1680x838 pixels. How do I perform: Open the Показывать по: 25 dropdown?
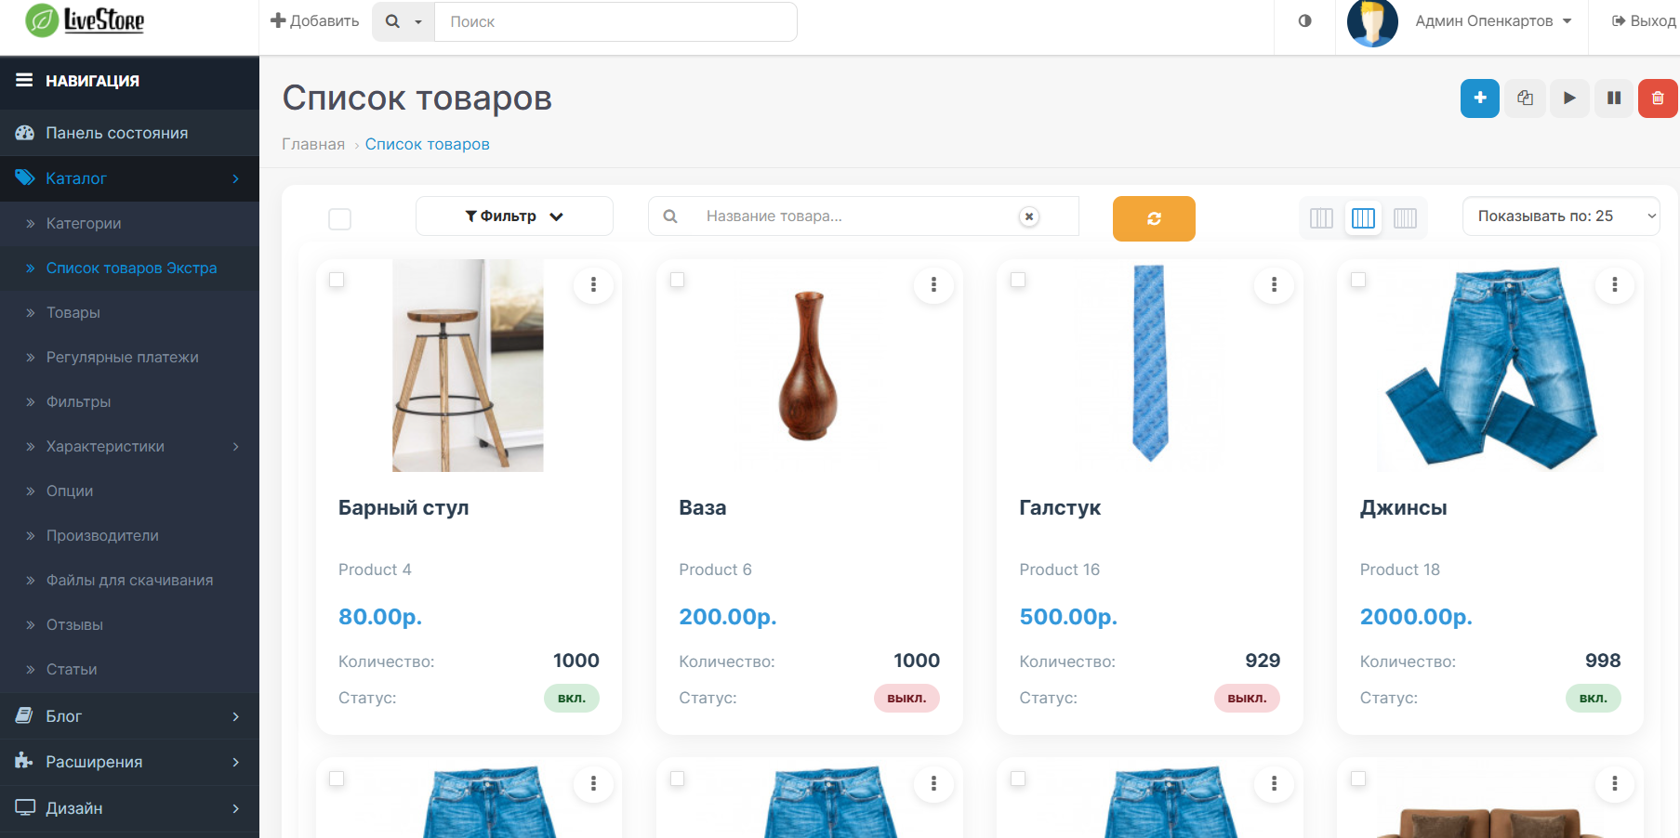coord(1561,216)
